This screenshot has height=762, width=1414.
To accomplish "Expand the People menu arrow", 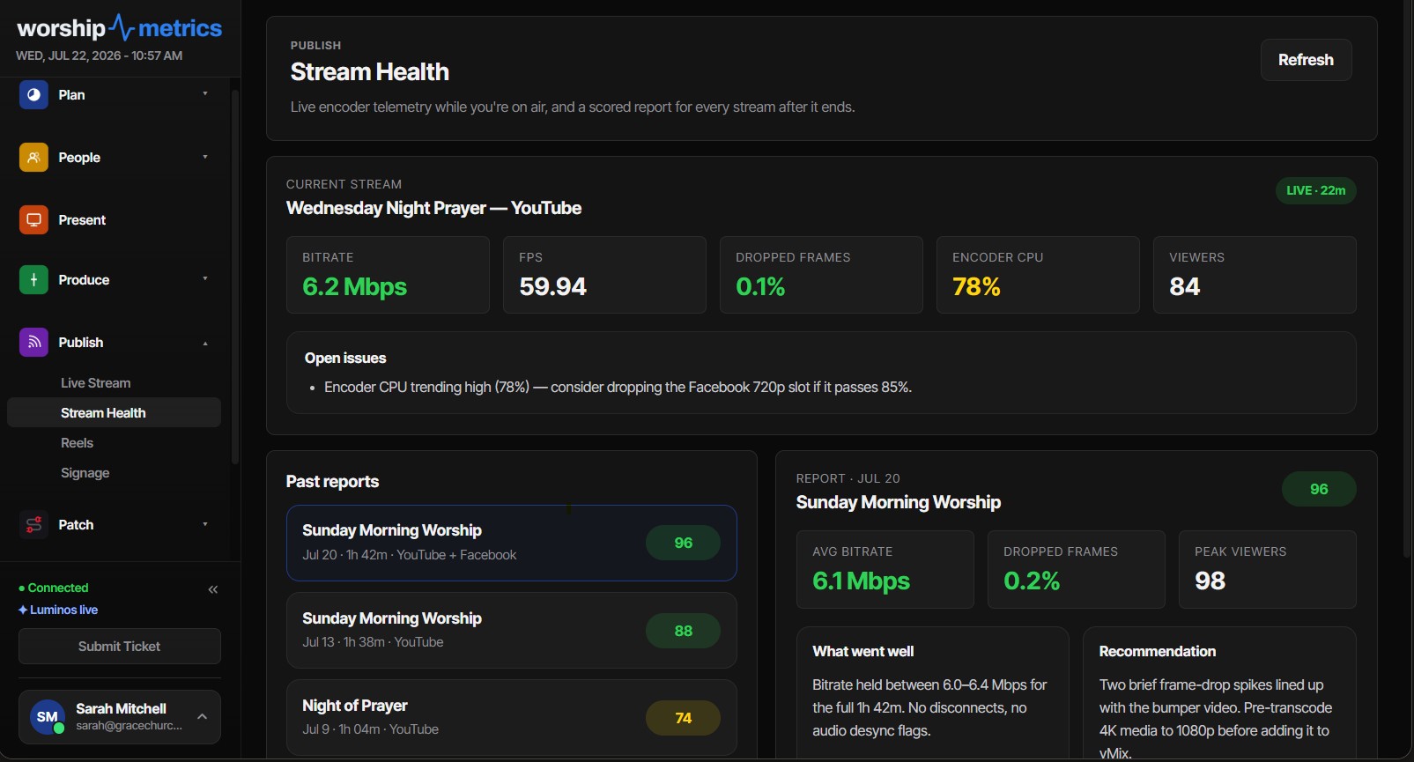I will tap(205, 157).
